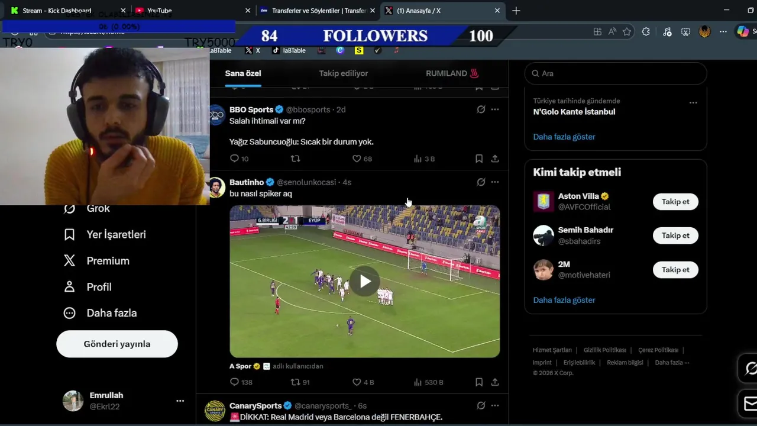Click the Ara search field
757x426 pixels.
(616, 73)
